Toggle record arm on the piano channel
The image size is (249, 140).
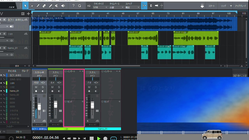36,91
